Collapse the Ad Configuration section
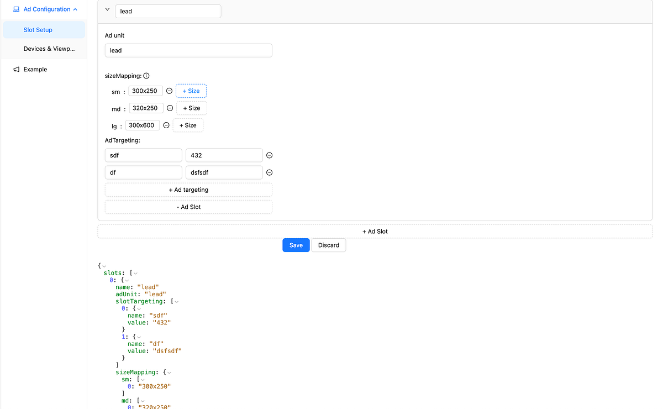663x409 pixels. (75, 9)
